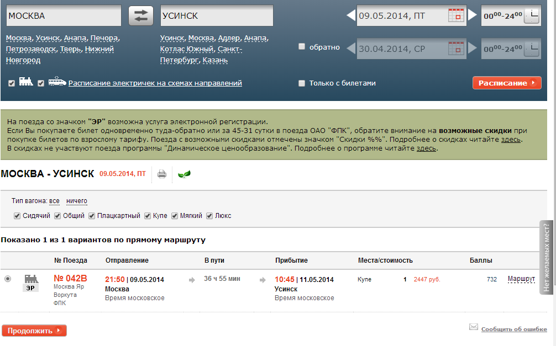Click the printer icon

[x=162, y=174]
